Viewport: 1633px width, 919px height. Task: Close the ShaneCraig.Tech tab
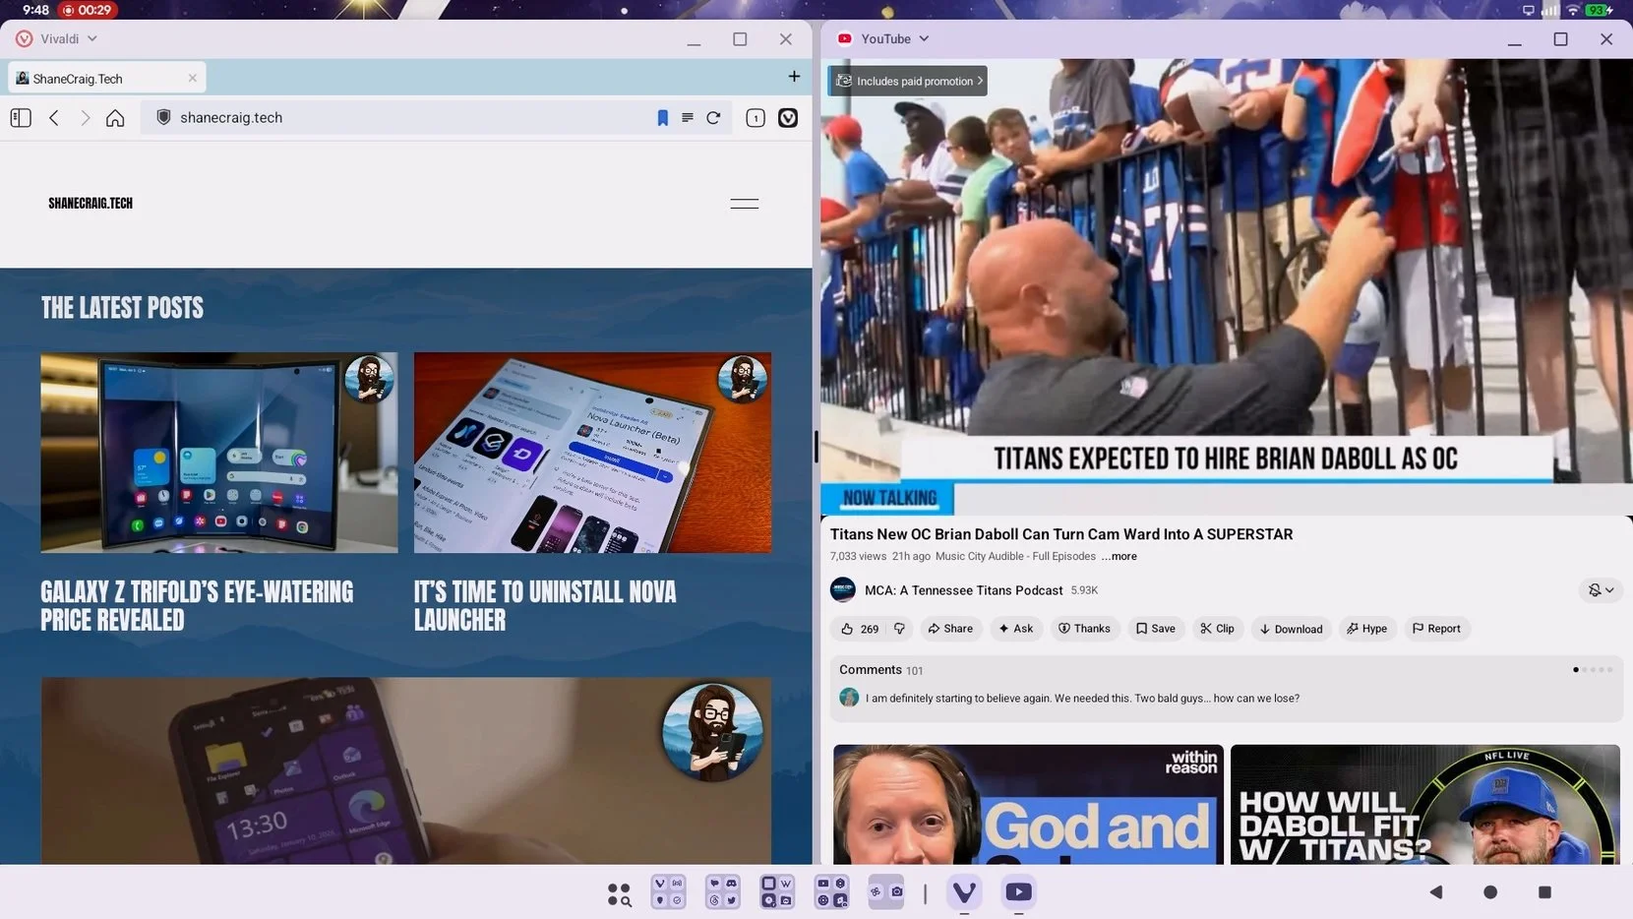192,78
